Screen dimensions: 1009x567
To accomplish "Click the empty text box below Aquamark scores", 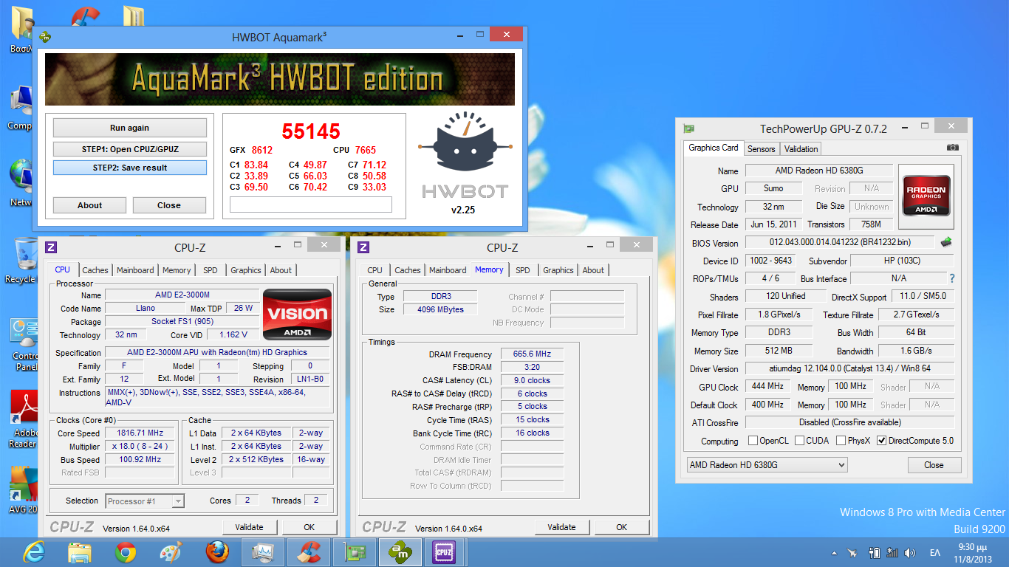I will pyautogui.click(x=311, y=205).
